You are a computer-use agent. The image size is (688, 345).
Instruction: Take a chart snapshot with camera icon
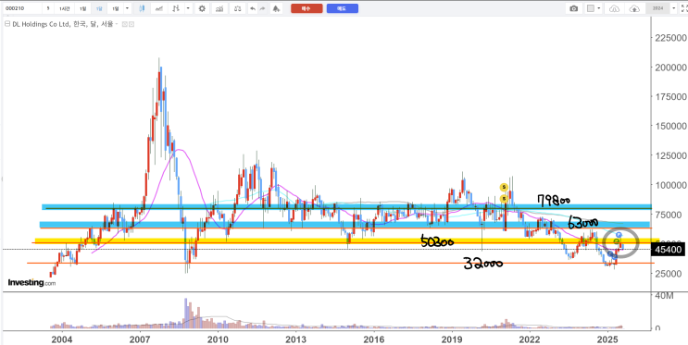[573, 8]
